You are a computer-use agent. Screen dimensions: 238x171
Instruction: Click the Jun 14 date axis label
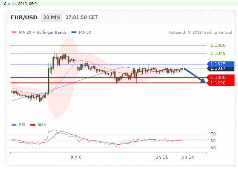tap(187, 157)
